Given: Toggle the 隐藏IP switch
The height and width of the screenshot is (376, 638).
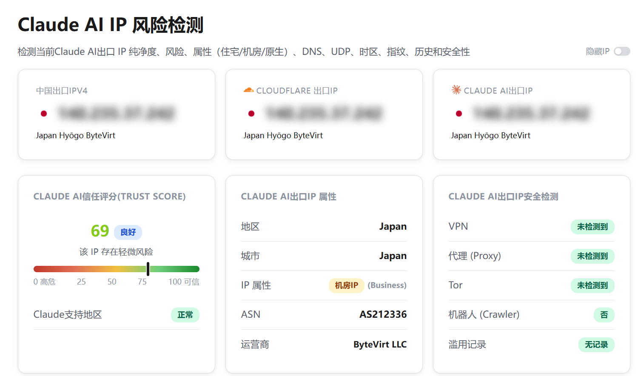Looking at the screenshot, I should [622, 51].
